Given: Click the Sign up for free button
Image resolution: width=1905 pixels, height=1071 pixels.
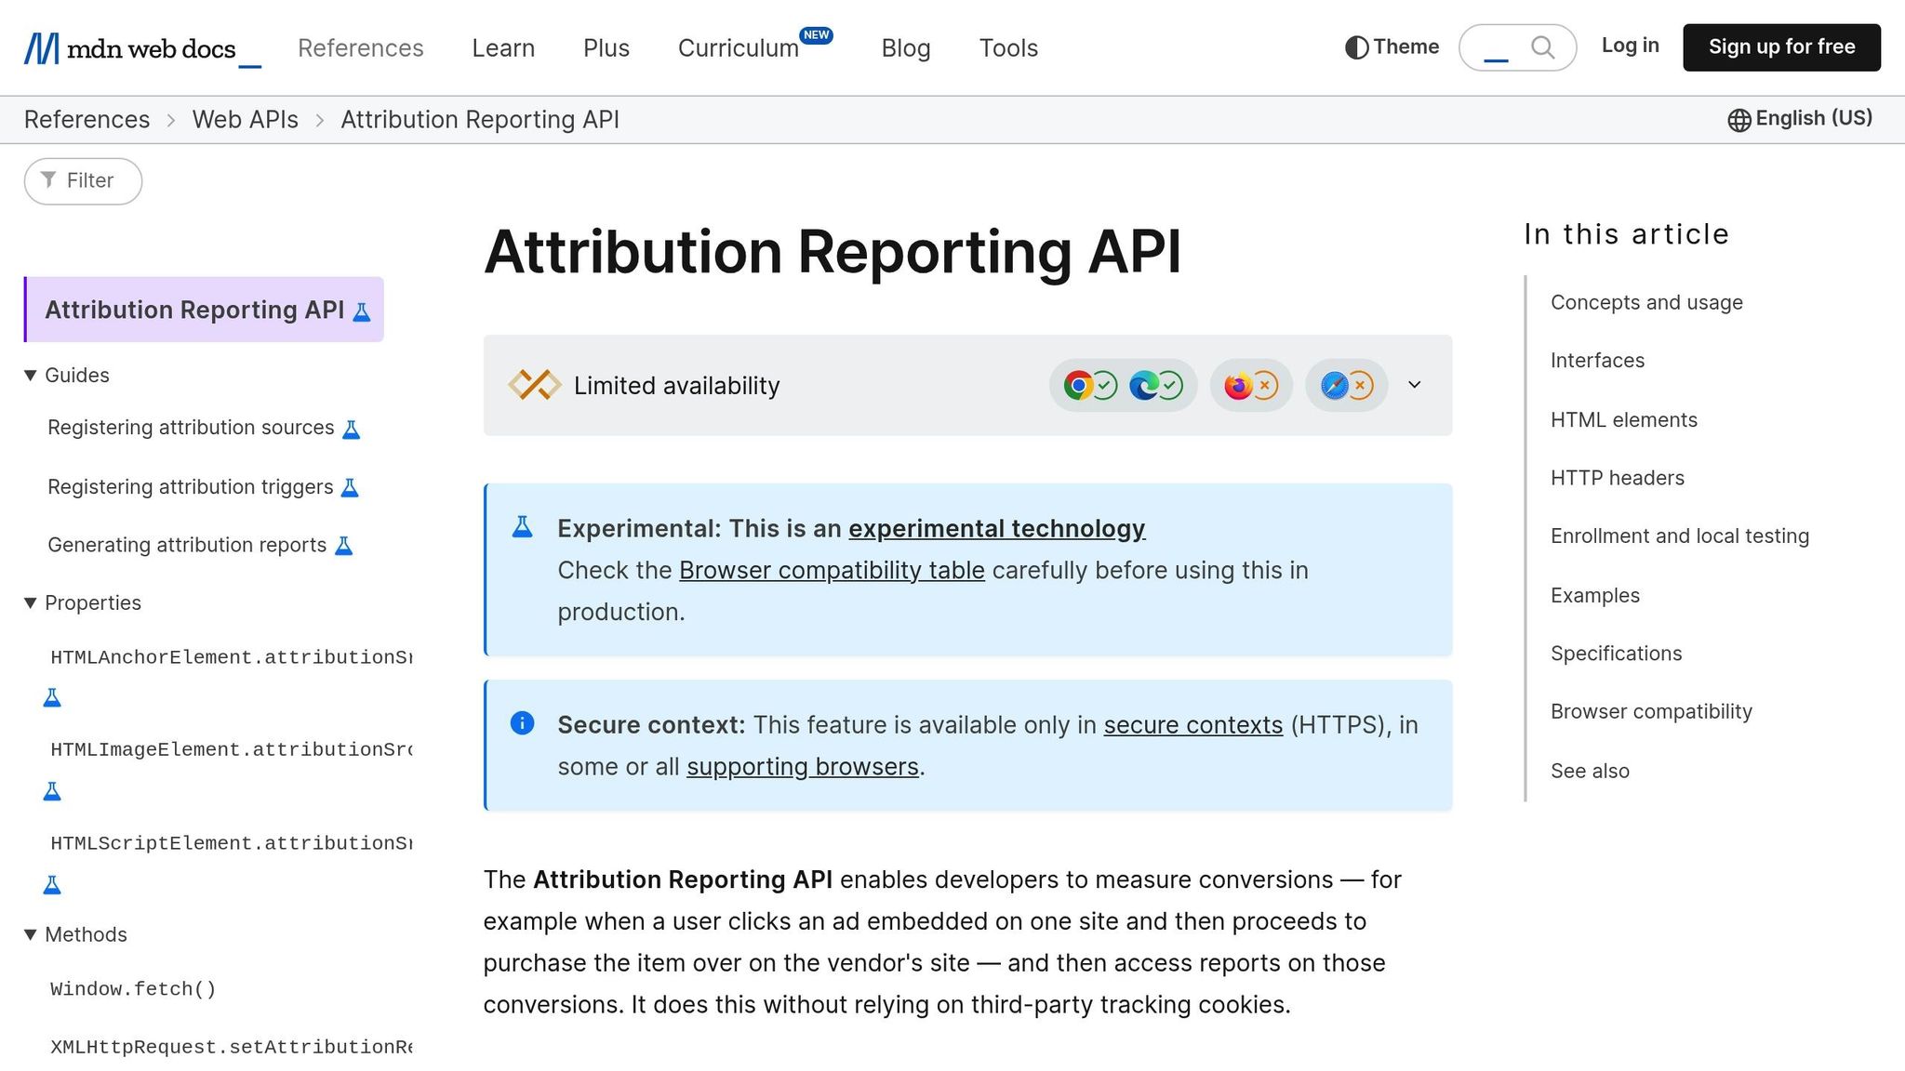Looking at the screenshot, I should point(1780,46).
